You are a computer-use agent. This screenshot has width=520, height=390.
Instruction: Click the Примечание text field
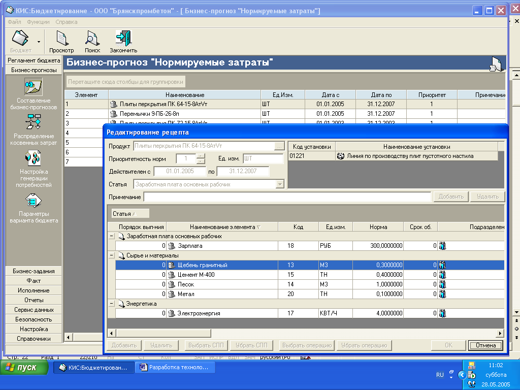pos(287,197)
